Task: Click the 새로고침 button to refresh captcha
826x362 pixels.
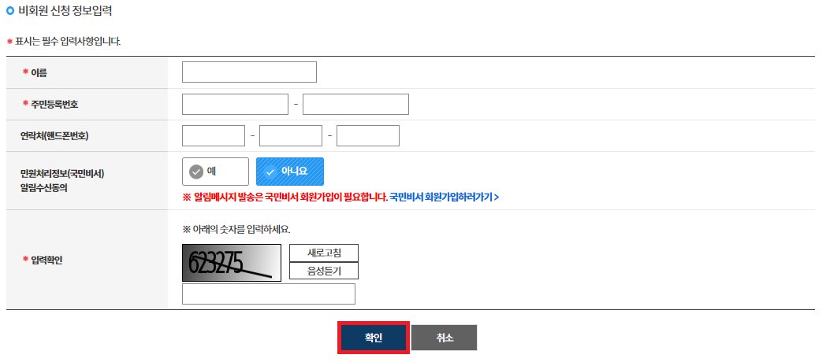Action: 324,253
